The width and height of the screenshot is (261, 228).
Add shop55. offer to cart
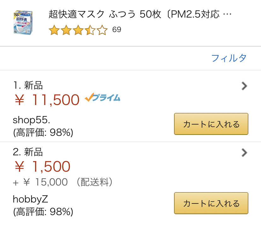coord(211,124)
